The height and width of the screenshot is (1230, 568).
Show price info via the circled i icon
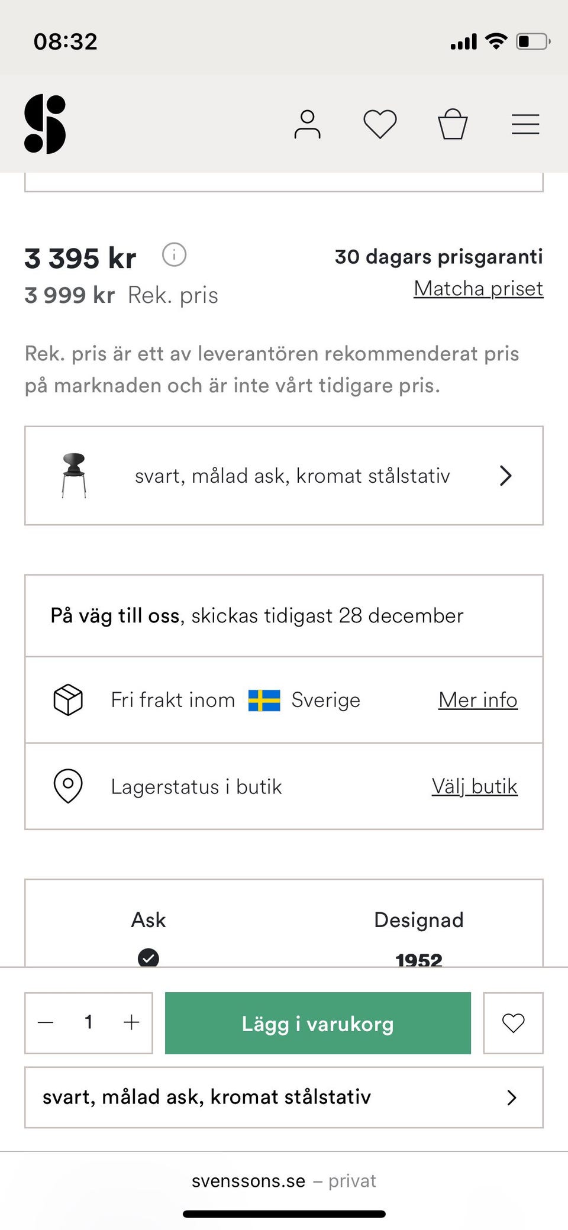pyautogui.click(x=175, y=255)
